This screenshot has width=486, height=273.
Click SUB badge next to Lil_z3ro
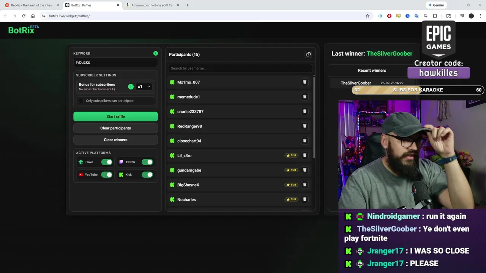click(292, 155)
